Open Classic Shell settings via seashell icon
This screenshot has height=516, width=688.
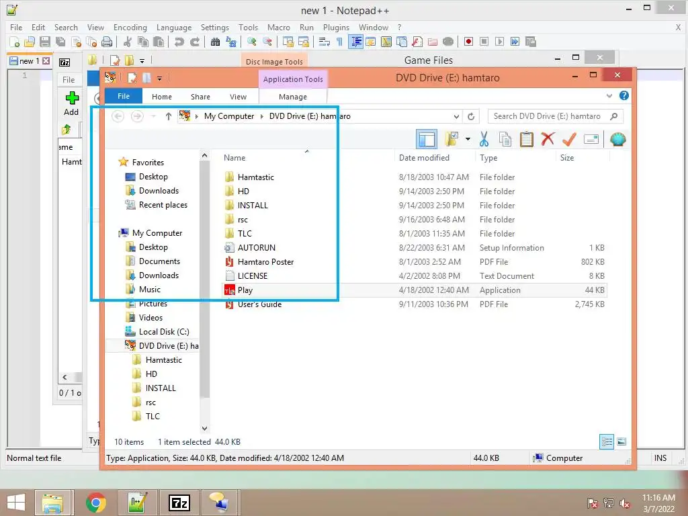tap(618, 140)
